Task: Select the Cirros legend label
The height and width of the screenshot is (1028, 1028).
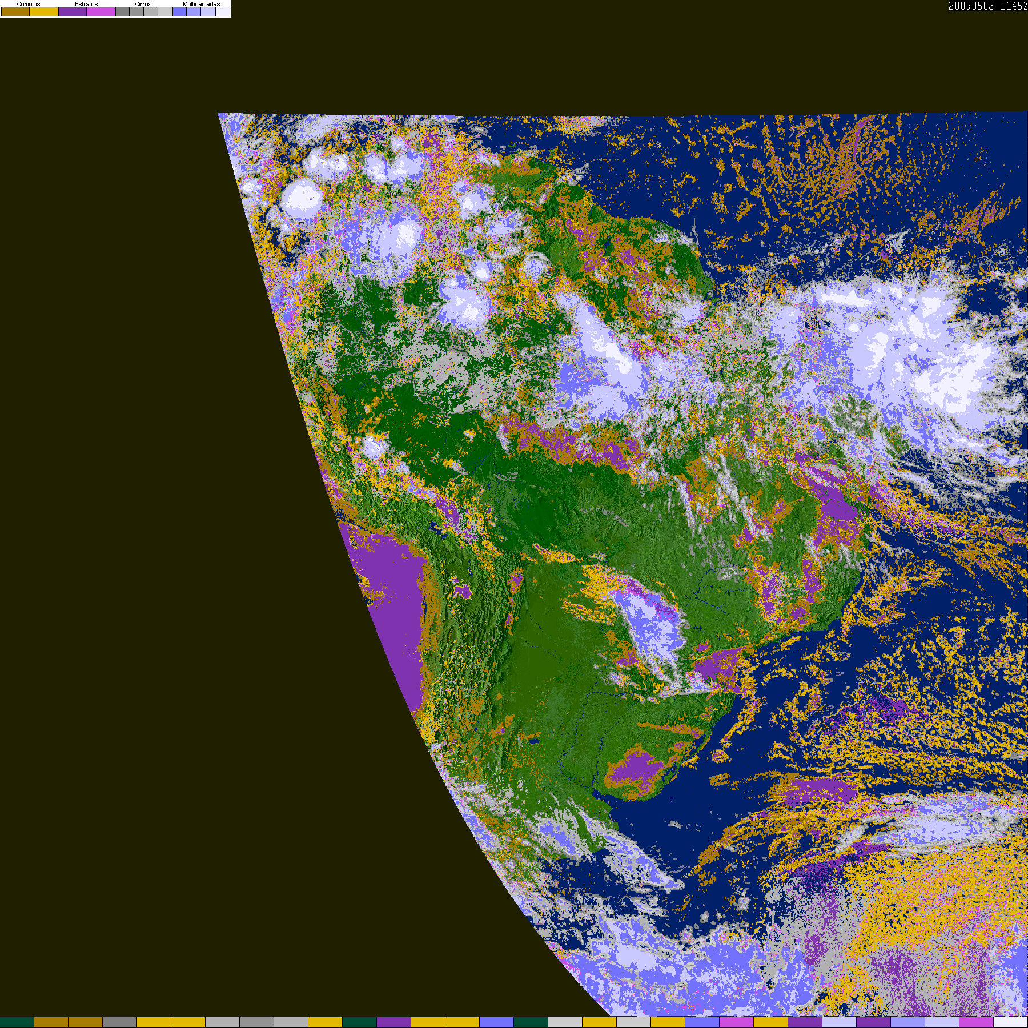Action: [x=143, y=4]
